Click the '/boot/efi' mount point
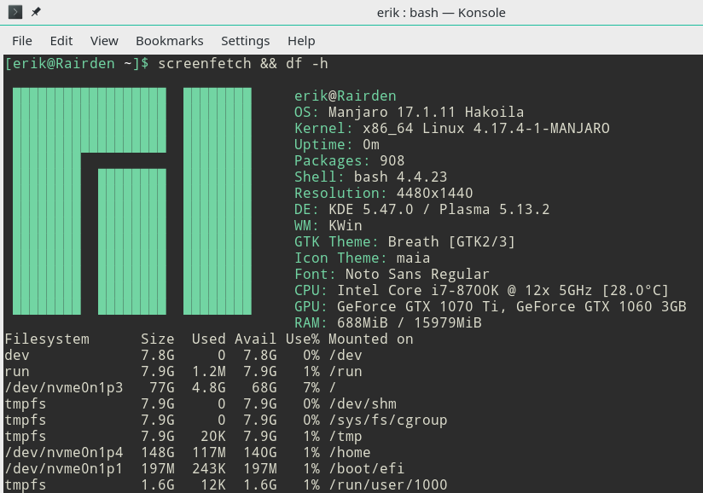 coord(366,468)
